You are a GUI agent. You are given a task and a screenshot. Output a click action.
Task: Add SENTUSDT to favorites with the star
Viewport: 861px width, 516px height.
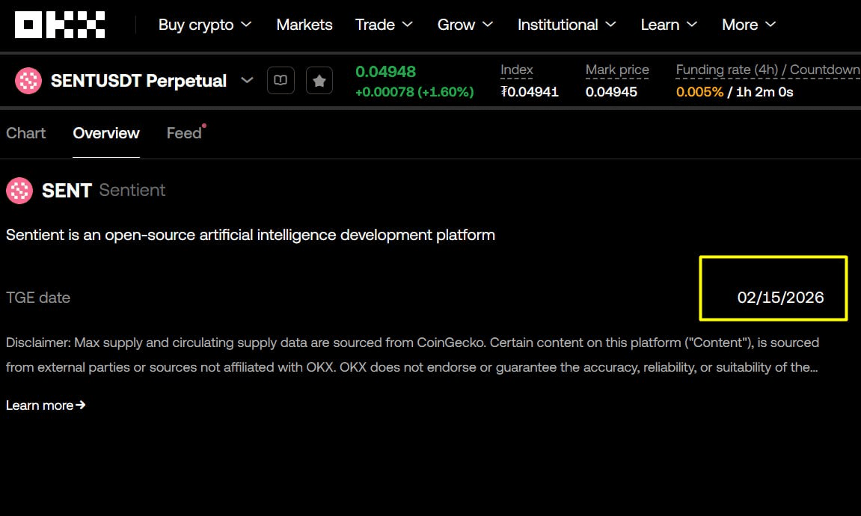coord(319,81)
